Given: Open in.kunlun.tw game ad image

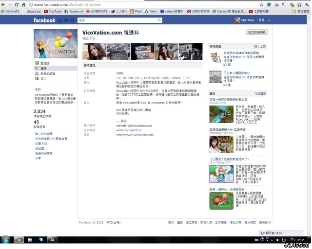Looking at the screenshot, I should (221, 114).
